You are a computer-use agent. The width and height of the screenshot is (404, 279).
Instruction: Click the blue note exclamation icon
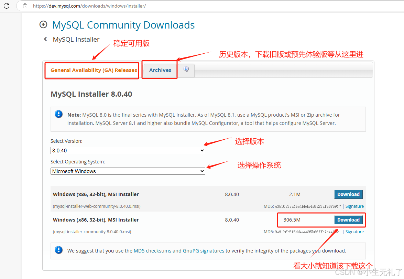tap(58, 114)
